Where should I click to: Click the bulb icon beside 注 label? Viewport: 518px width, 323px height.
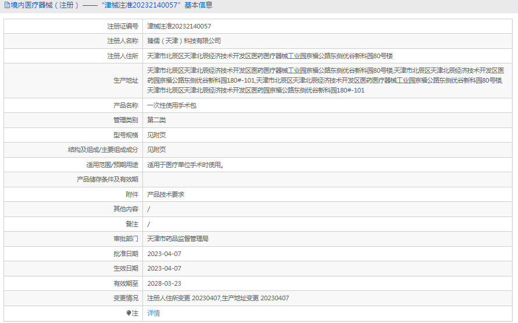[128, 313]
